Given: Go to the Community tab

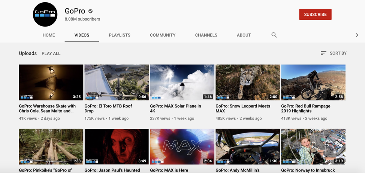Looking at the screenshot, I should [x=163, y=35].
